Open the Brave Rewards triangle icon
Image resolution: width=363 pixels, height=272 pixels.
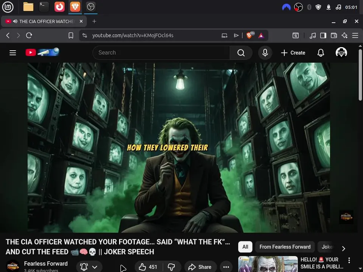coord(261,36)
